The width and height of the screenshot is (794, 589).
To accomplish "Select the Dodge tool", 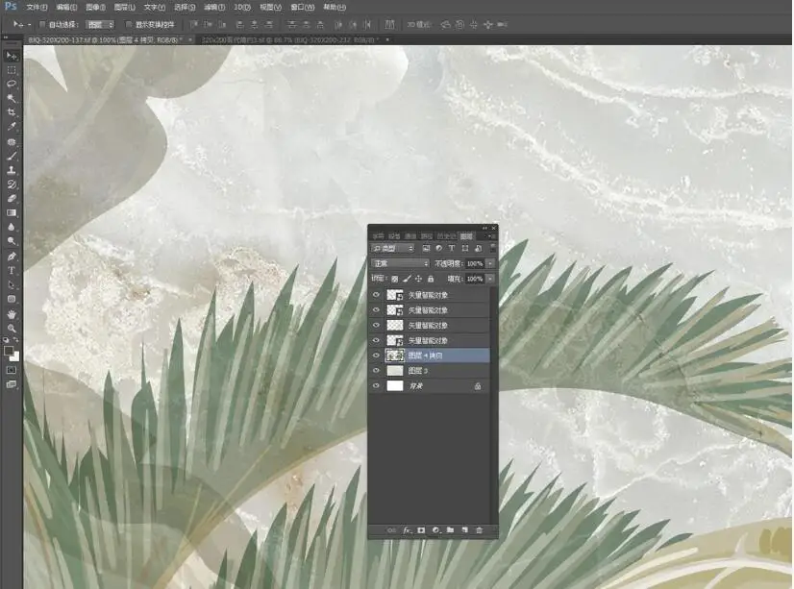I will [x=12, y=241].
